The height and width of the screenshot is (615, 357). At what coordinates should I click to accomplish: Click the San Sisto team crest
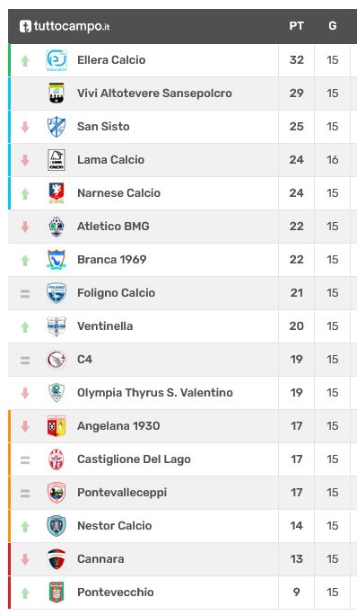[x=57, y=127]
